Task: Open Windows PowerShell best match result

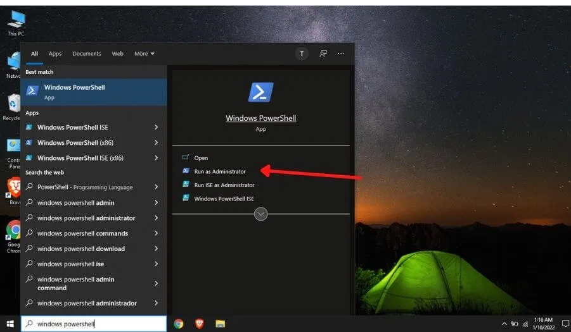Action: click(x=94, y=92)
